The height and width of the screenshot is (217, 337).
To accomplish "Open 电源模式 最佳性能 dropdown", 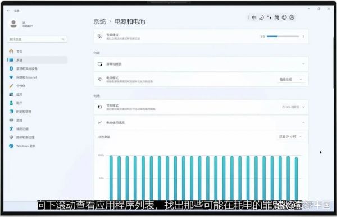I will pyautogui.click(x=291, y=80).
